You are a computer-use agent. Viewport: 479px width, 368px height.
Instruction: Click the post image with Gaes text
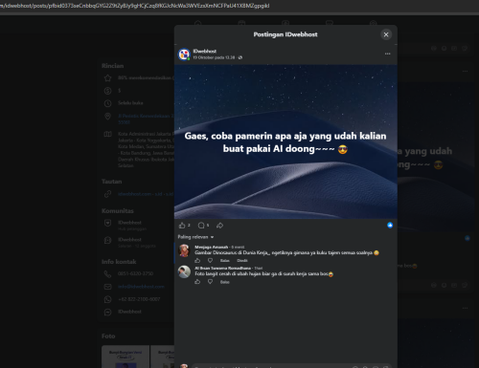click(x=285, y=141)
